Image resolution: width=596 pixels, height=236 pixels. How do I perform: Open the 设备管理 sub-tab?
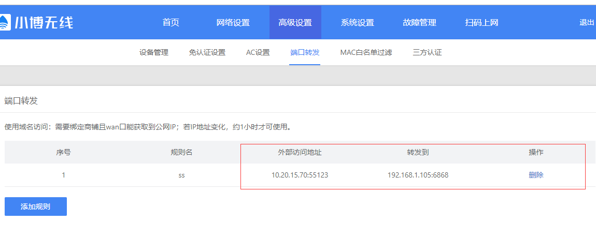tap(153, 52)
